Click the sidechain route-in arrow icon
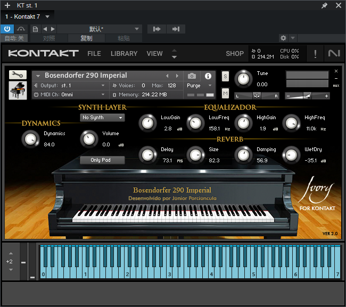 click(x=156, y=29)
